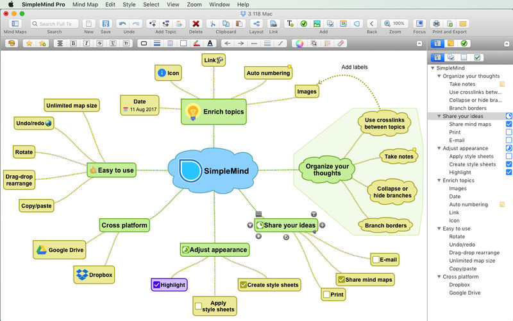
Task: Click the Focus icon
Action: pyautogui.click(x=419, y=24)
